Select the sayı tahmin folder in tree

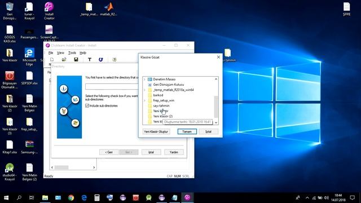pos(161,106)
